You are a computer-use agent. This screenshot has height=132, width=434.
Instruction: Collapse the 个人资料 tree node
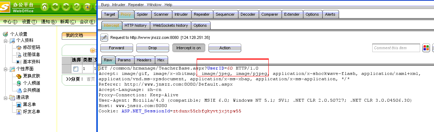tap(6, 41)
